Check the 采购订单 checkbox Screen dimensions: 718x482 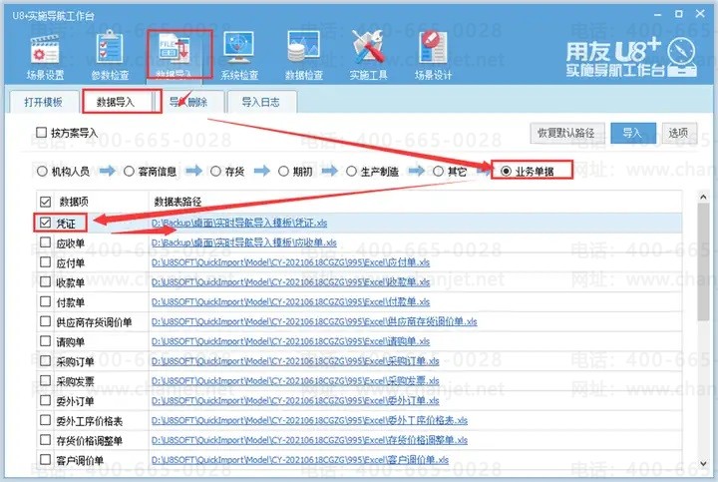coord(45,361)
